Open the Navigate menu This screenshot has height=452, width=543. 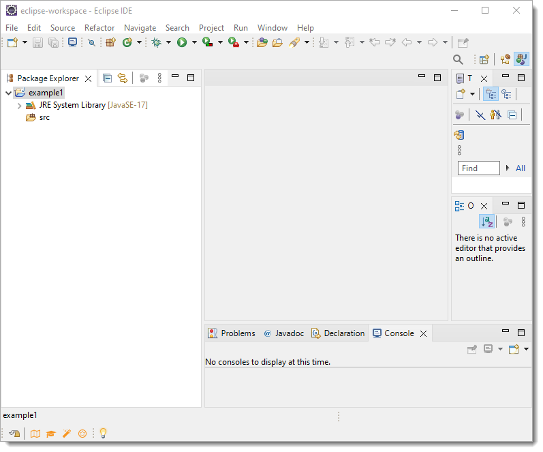tap(140, 28)
